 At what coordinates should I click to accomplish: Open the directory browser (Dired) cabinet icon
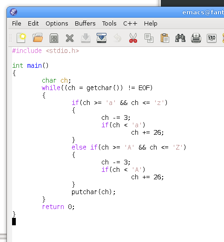click(54, 38)
